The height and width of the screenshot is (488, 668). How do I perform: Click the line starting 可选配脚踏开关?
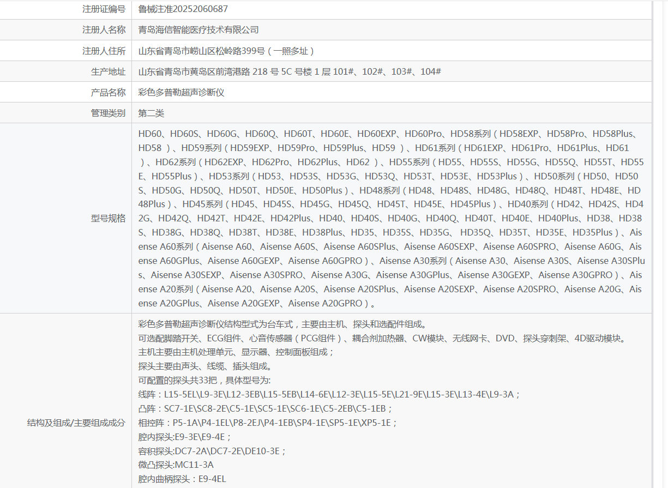(x=383, y=339)
